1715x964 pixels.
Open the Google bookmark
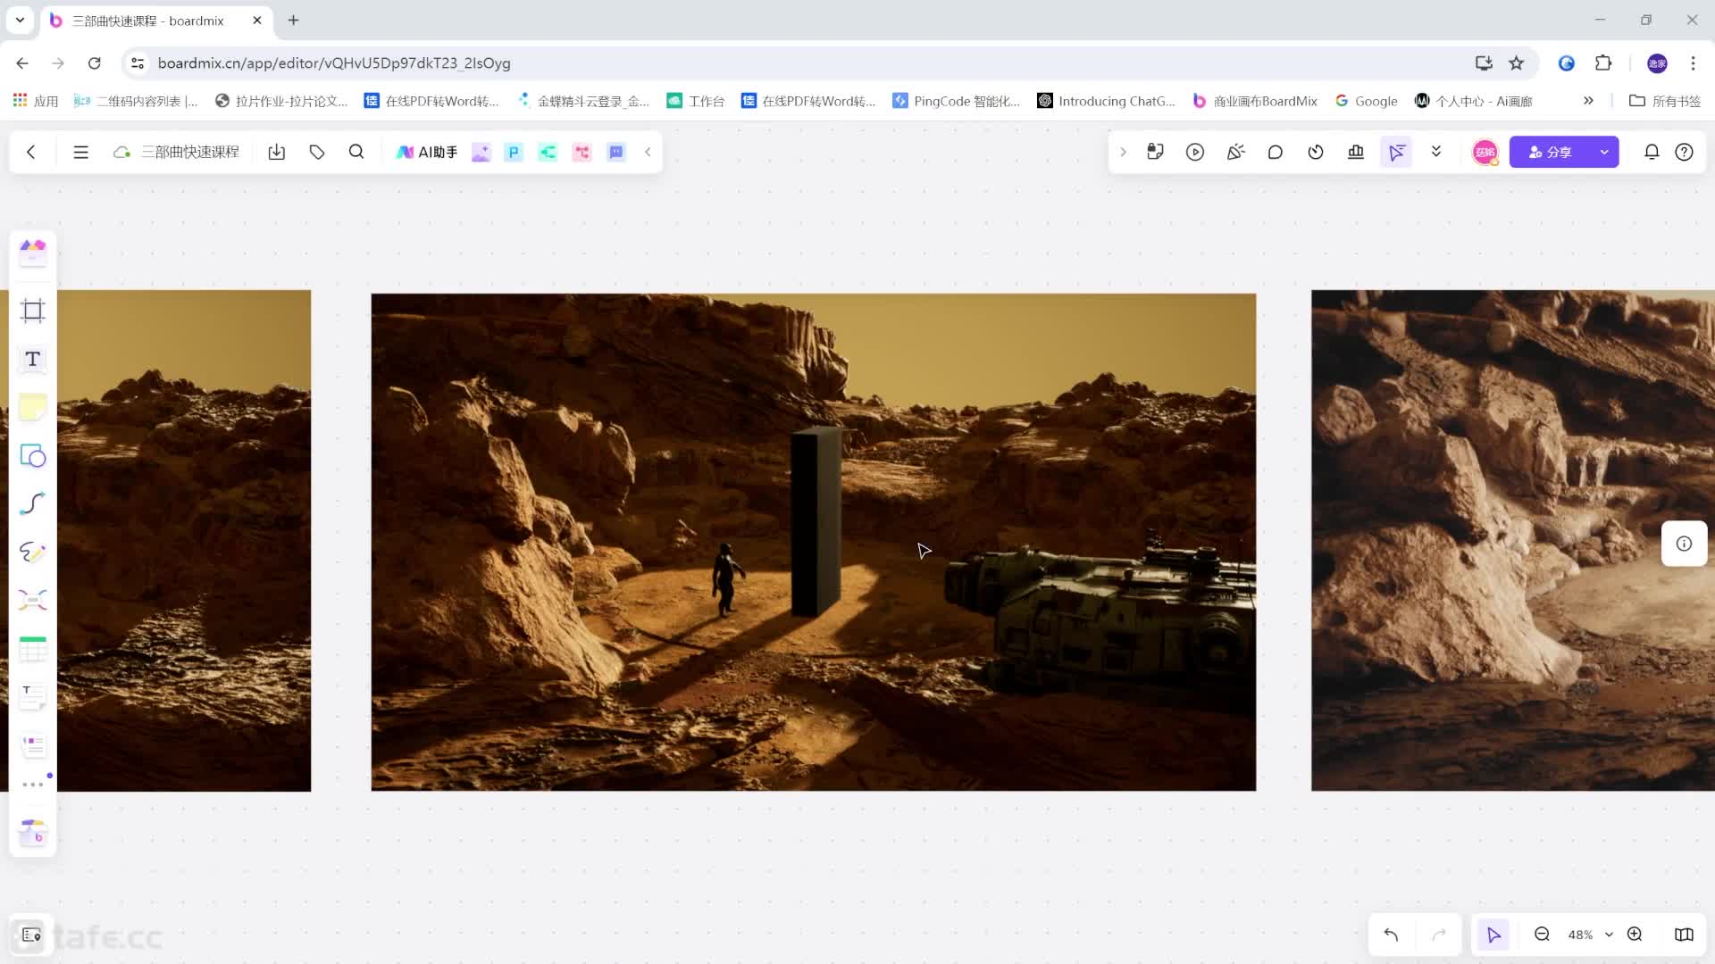(1367, 101)
